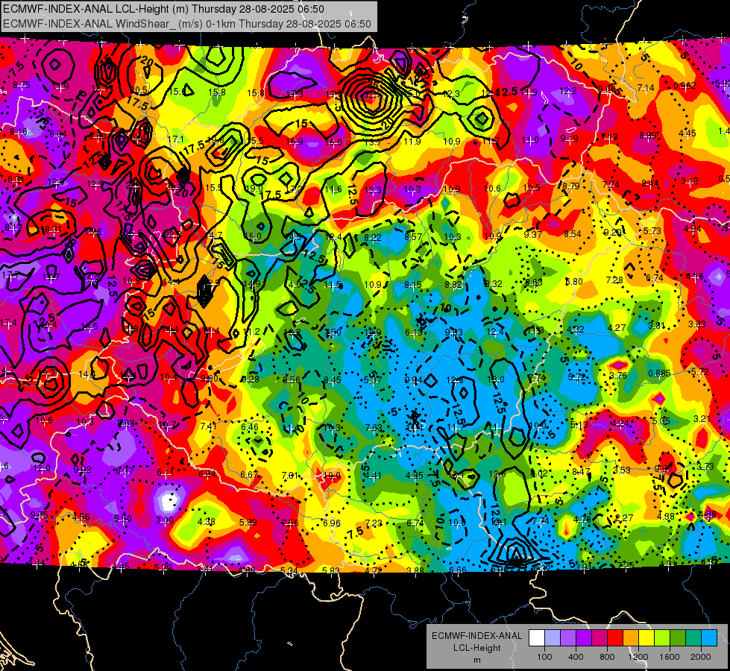Click the grid value 4.85
This screenshot has height=671, width=730.
pos(415,476)
